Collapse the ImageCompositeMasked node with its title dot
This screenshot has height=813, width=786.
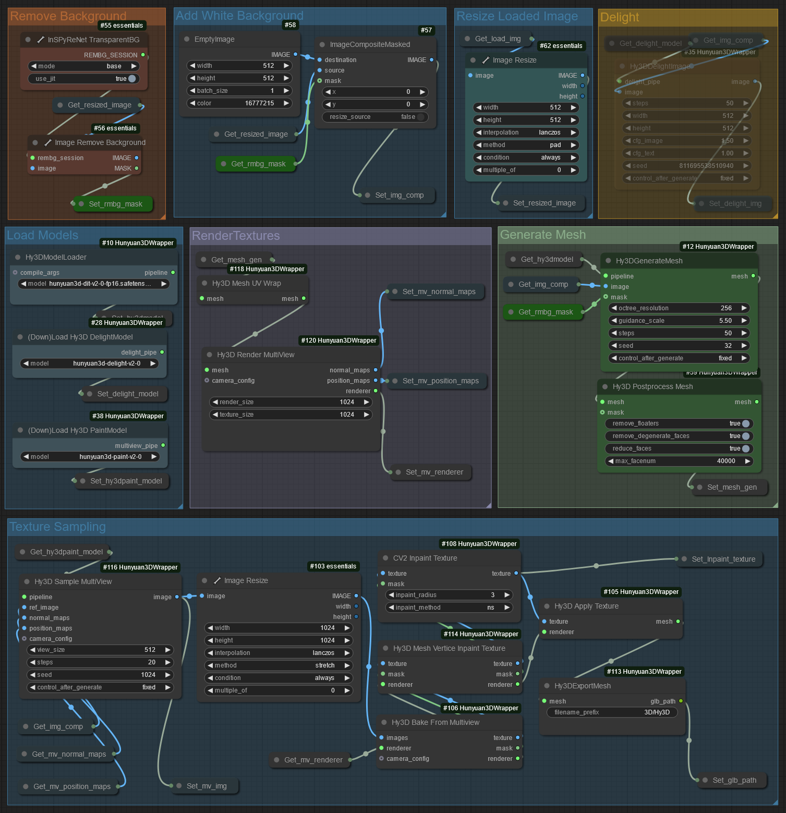click(322, 44)
